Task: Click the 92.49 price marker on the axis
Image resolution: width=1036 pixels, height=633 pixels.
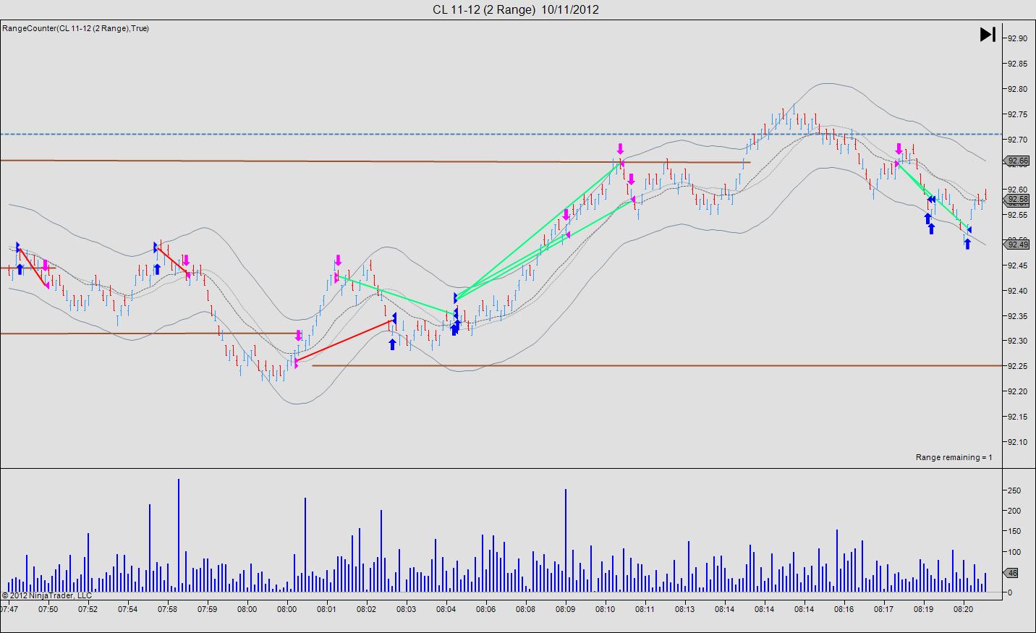Action: 1018,245
